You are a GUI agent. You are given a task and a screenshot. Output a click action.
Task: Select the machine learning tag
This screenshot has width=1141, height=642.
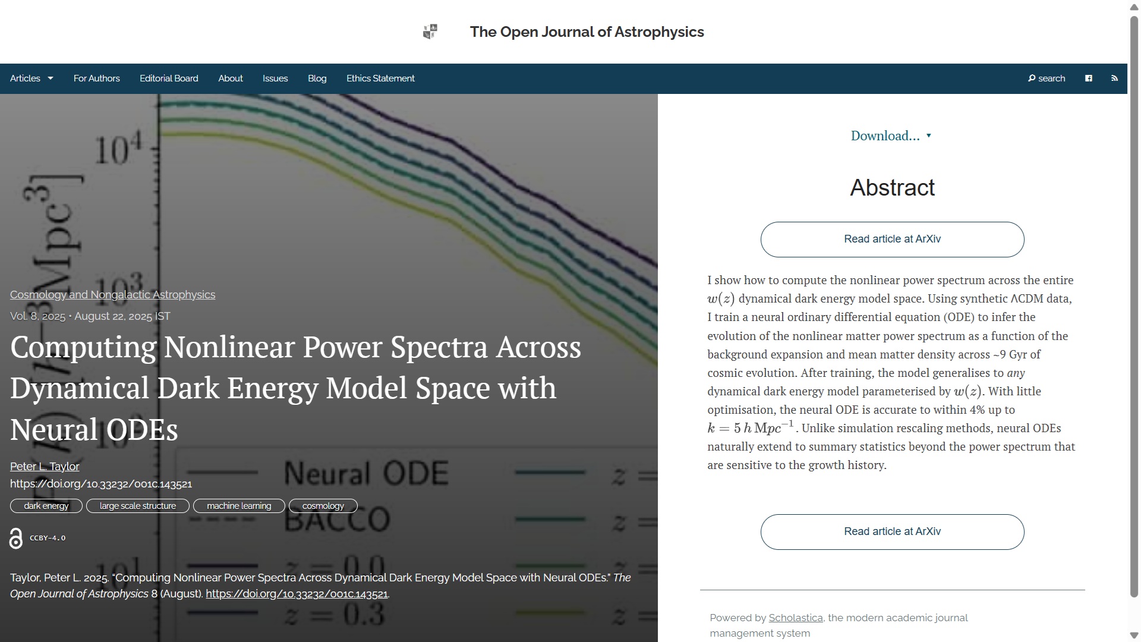click(239, 506)
